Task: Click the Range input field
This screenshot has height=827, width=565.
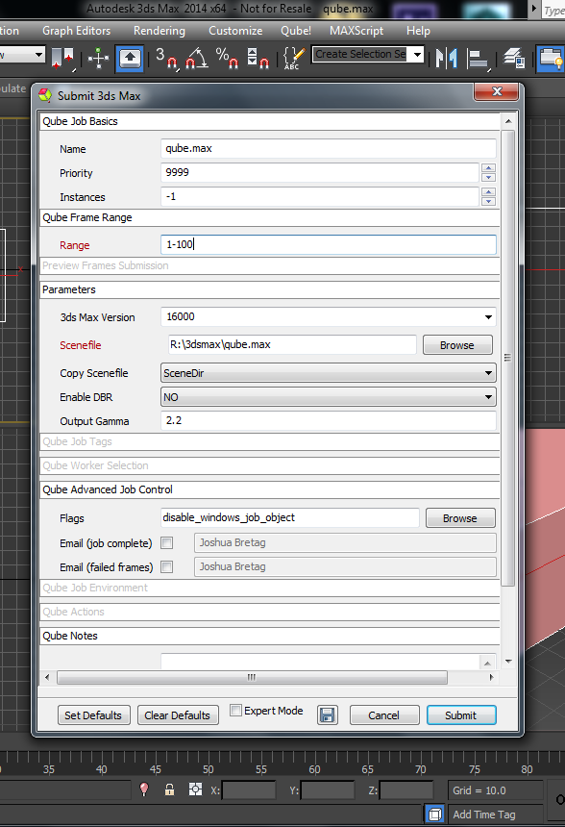Action: click(328, 244)
